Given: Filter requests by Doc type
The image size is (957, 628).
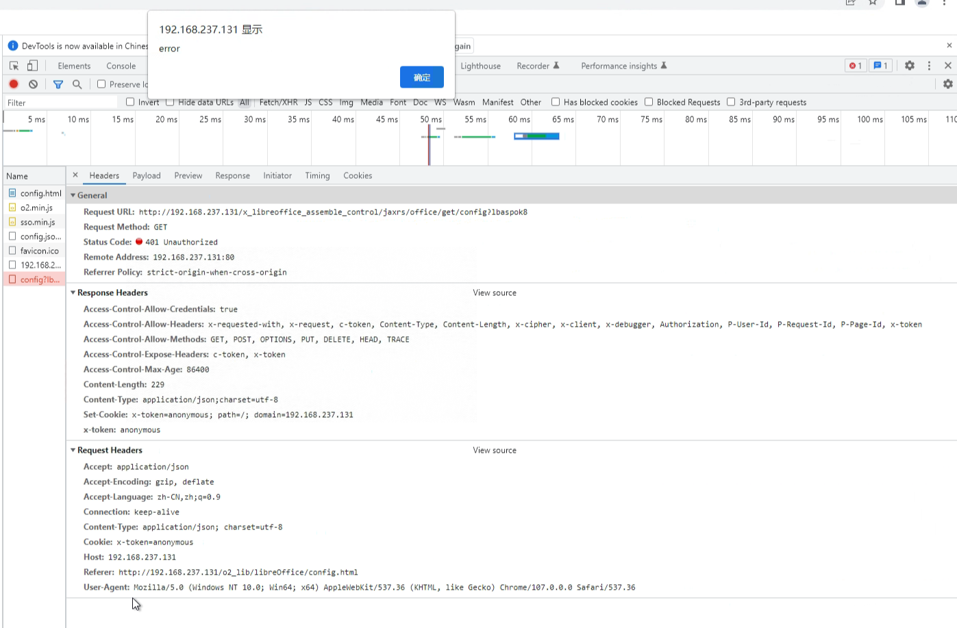Looking at the screenshot, I should click(x=420, y=102).
